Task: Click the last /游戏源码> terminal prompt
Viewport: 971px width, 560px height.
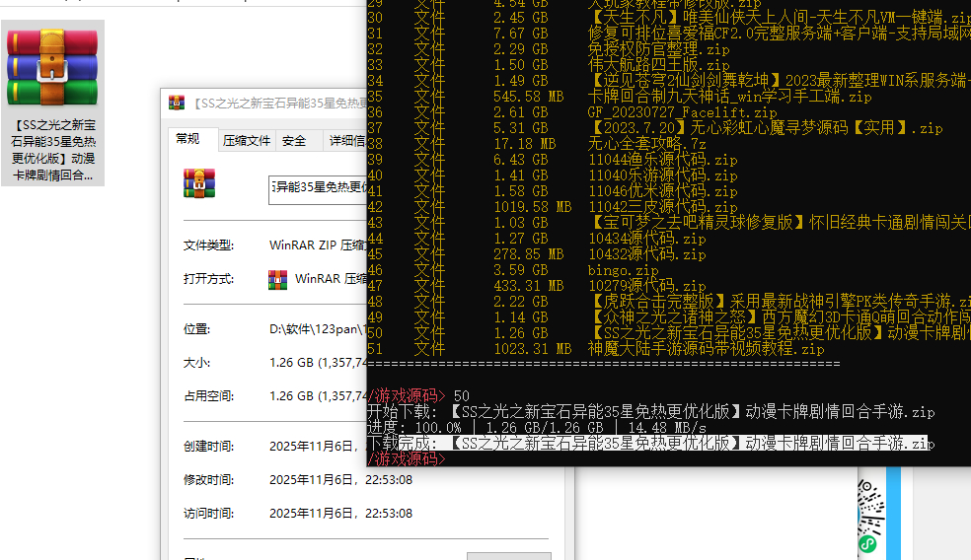Action: [403, 458]
